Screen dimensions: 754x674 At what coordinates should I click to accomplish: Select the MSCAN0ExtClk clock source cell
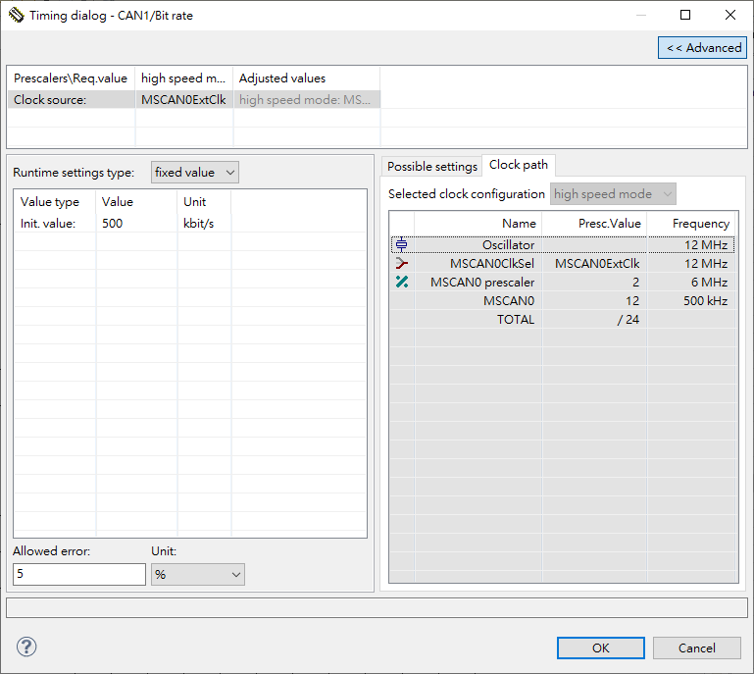tap(183, 100)
